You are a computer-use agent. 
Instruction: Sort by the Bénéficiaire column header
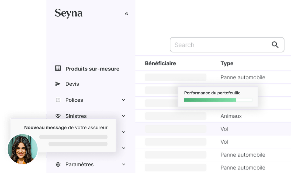pyautogui.click(x=160, y=63)
